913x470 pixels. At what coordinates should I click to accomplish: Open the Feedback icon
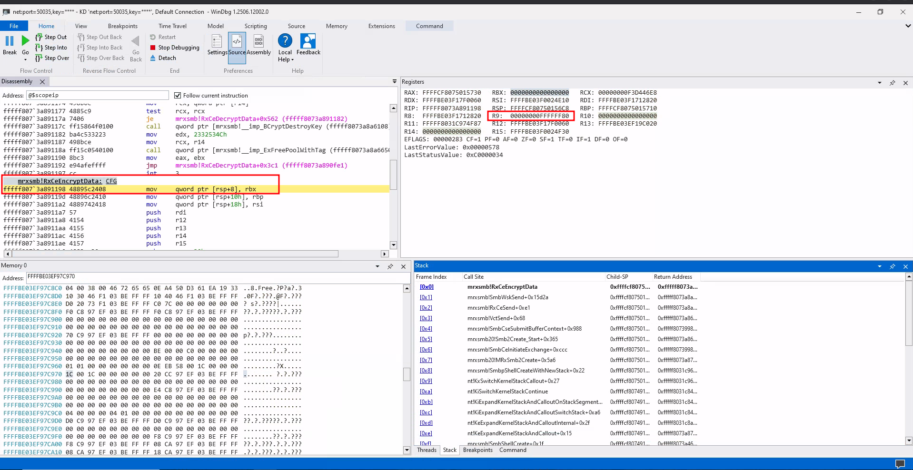(308, 41)
